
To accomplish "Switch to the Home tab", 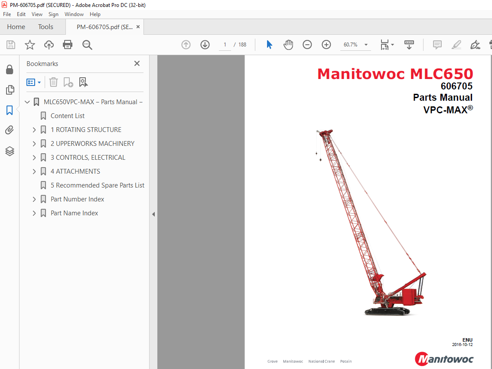I will coord(16,27).
